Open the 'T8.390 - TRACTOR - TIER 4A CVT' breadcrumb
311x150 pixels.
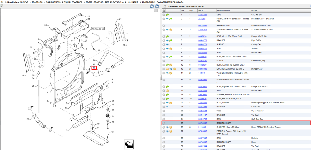pyautogui.click(x=105, y=2)
